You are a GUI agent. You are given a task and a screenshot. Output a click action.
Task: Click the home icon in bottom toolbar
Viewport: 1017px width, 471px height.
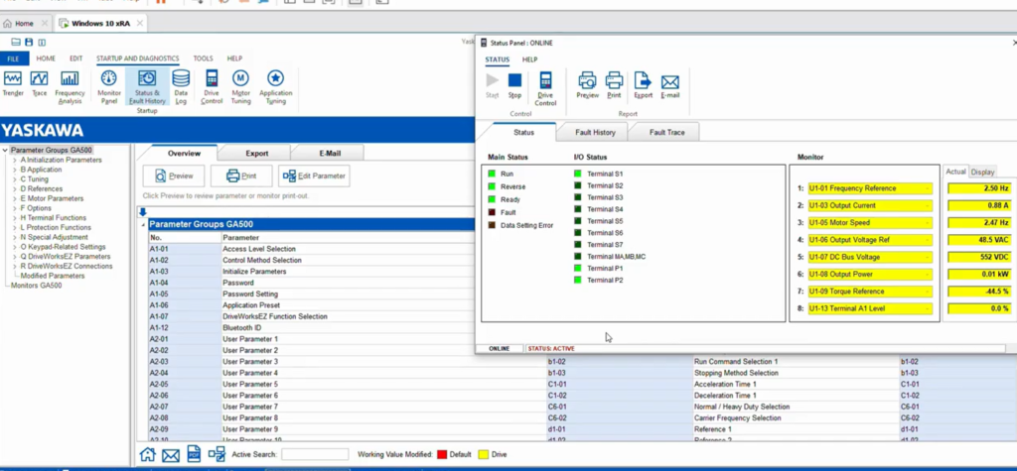(147, 455)
